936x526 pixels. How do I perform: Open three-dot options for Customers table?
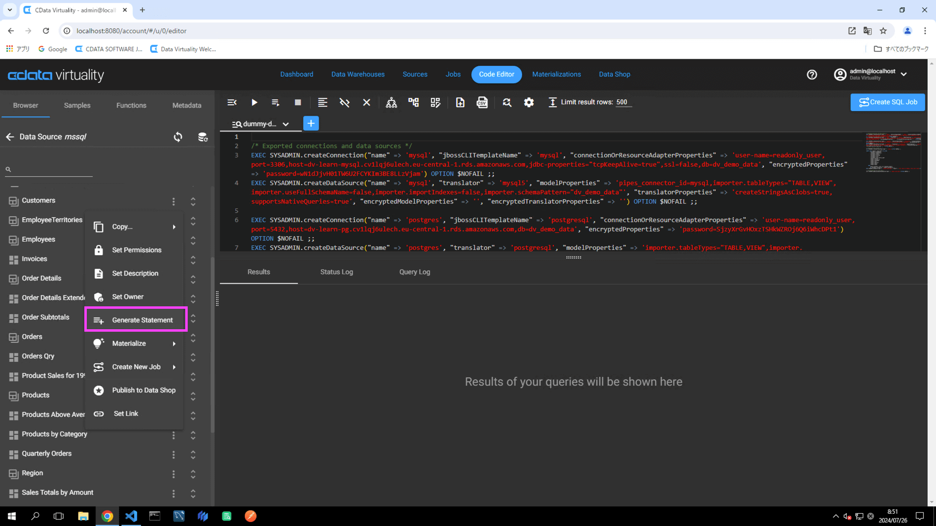point(173,201)
